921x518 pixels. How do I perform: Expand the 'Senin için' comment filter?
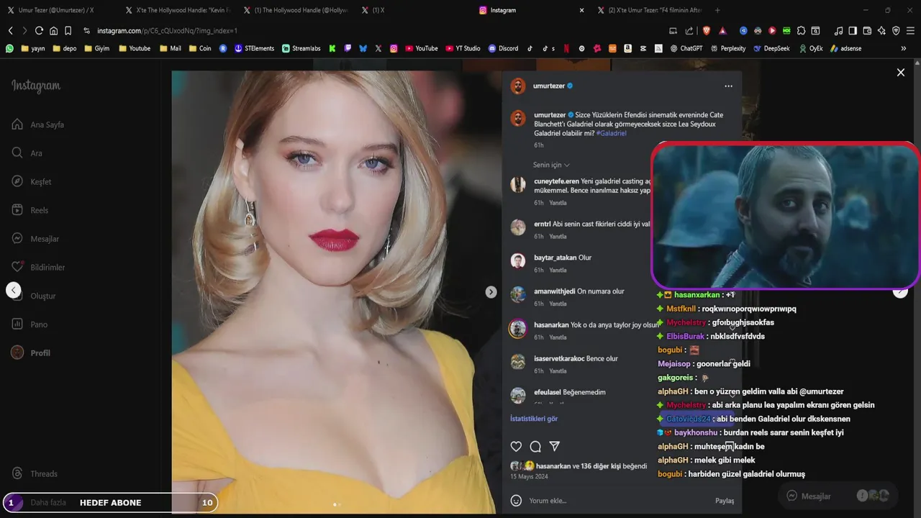pos(551,165)
